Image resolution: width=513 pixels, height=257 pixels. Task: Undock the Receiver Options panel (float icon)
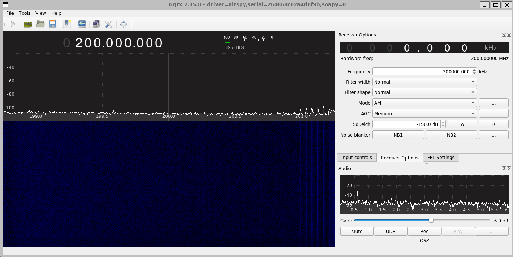(x=504, y=35)
